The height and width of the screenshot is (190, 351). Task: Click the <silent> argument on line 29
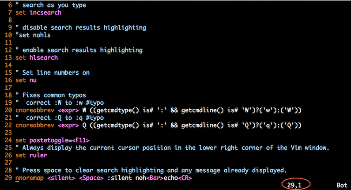(x=61, y=178)
